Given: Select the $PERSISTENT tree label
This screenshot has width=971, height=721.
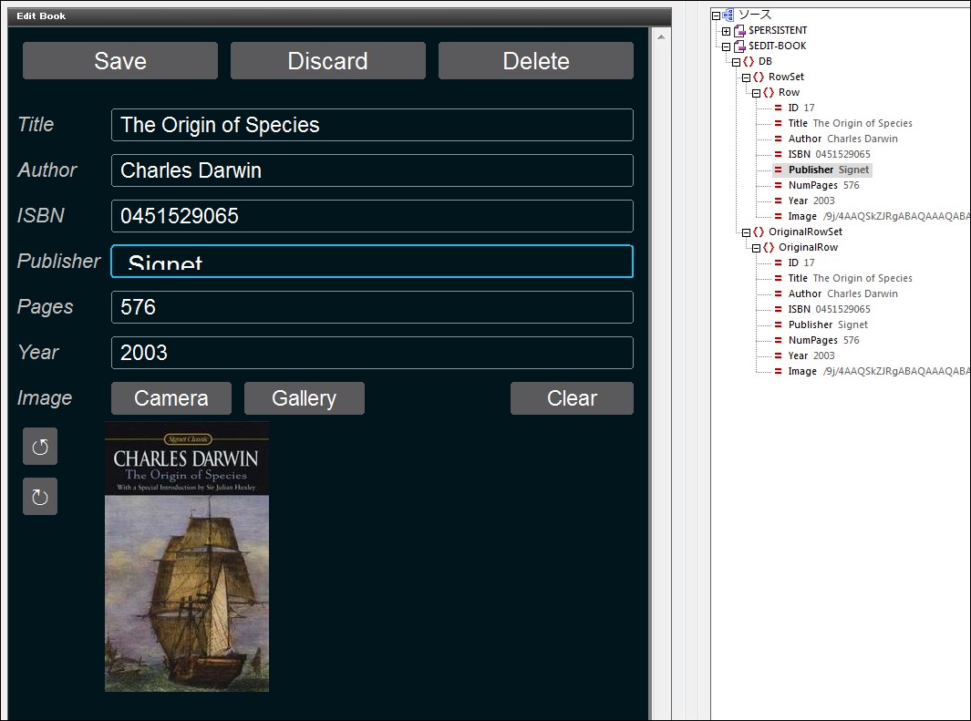Looking at the screenshot, I should [x=778, y=30].
